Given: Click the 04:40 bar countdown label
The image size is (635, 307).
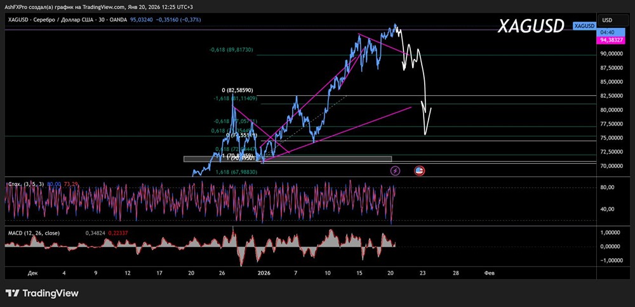Looking at the screenshot, I should 610,33.
